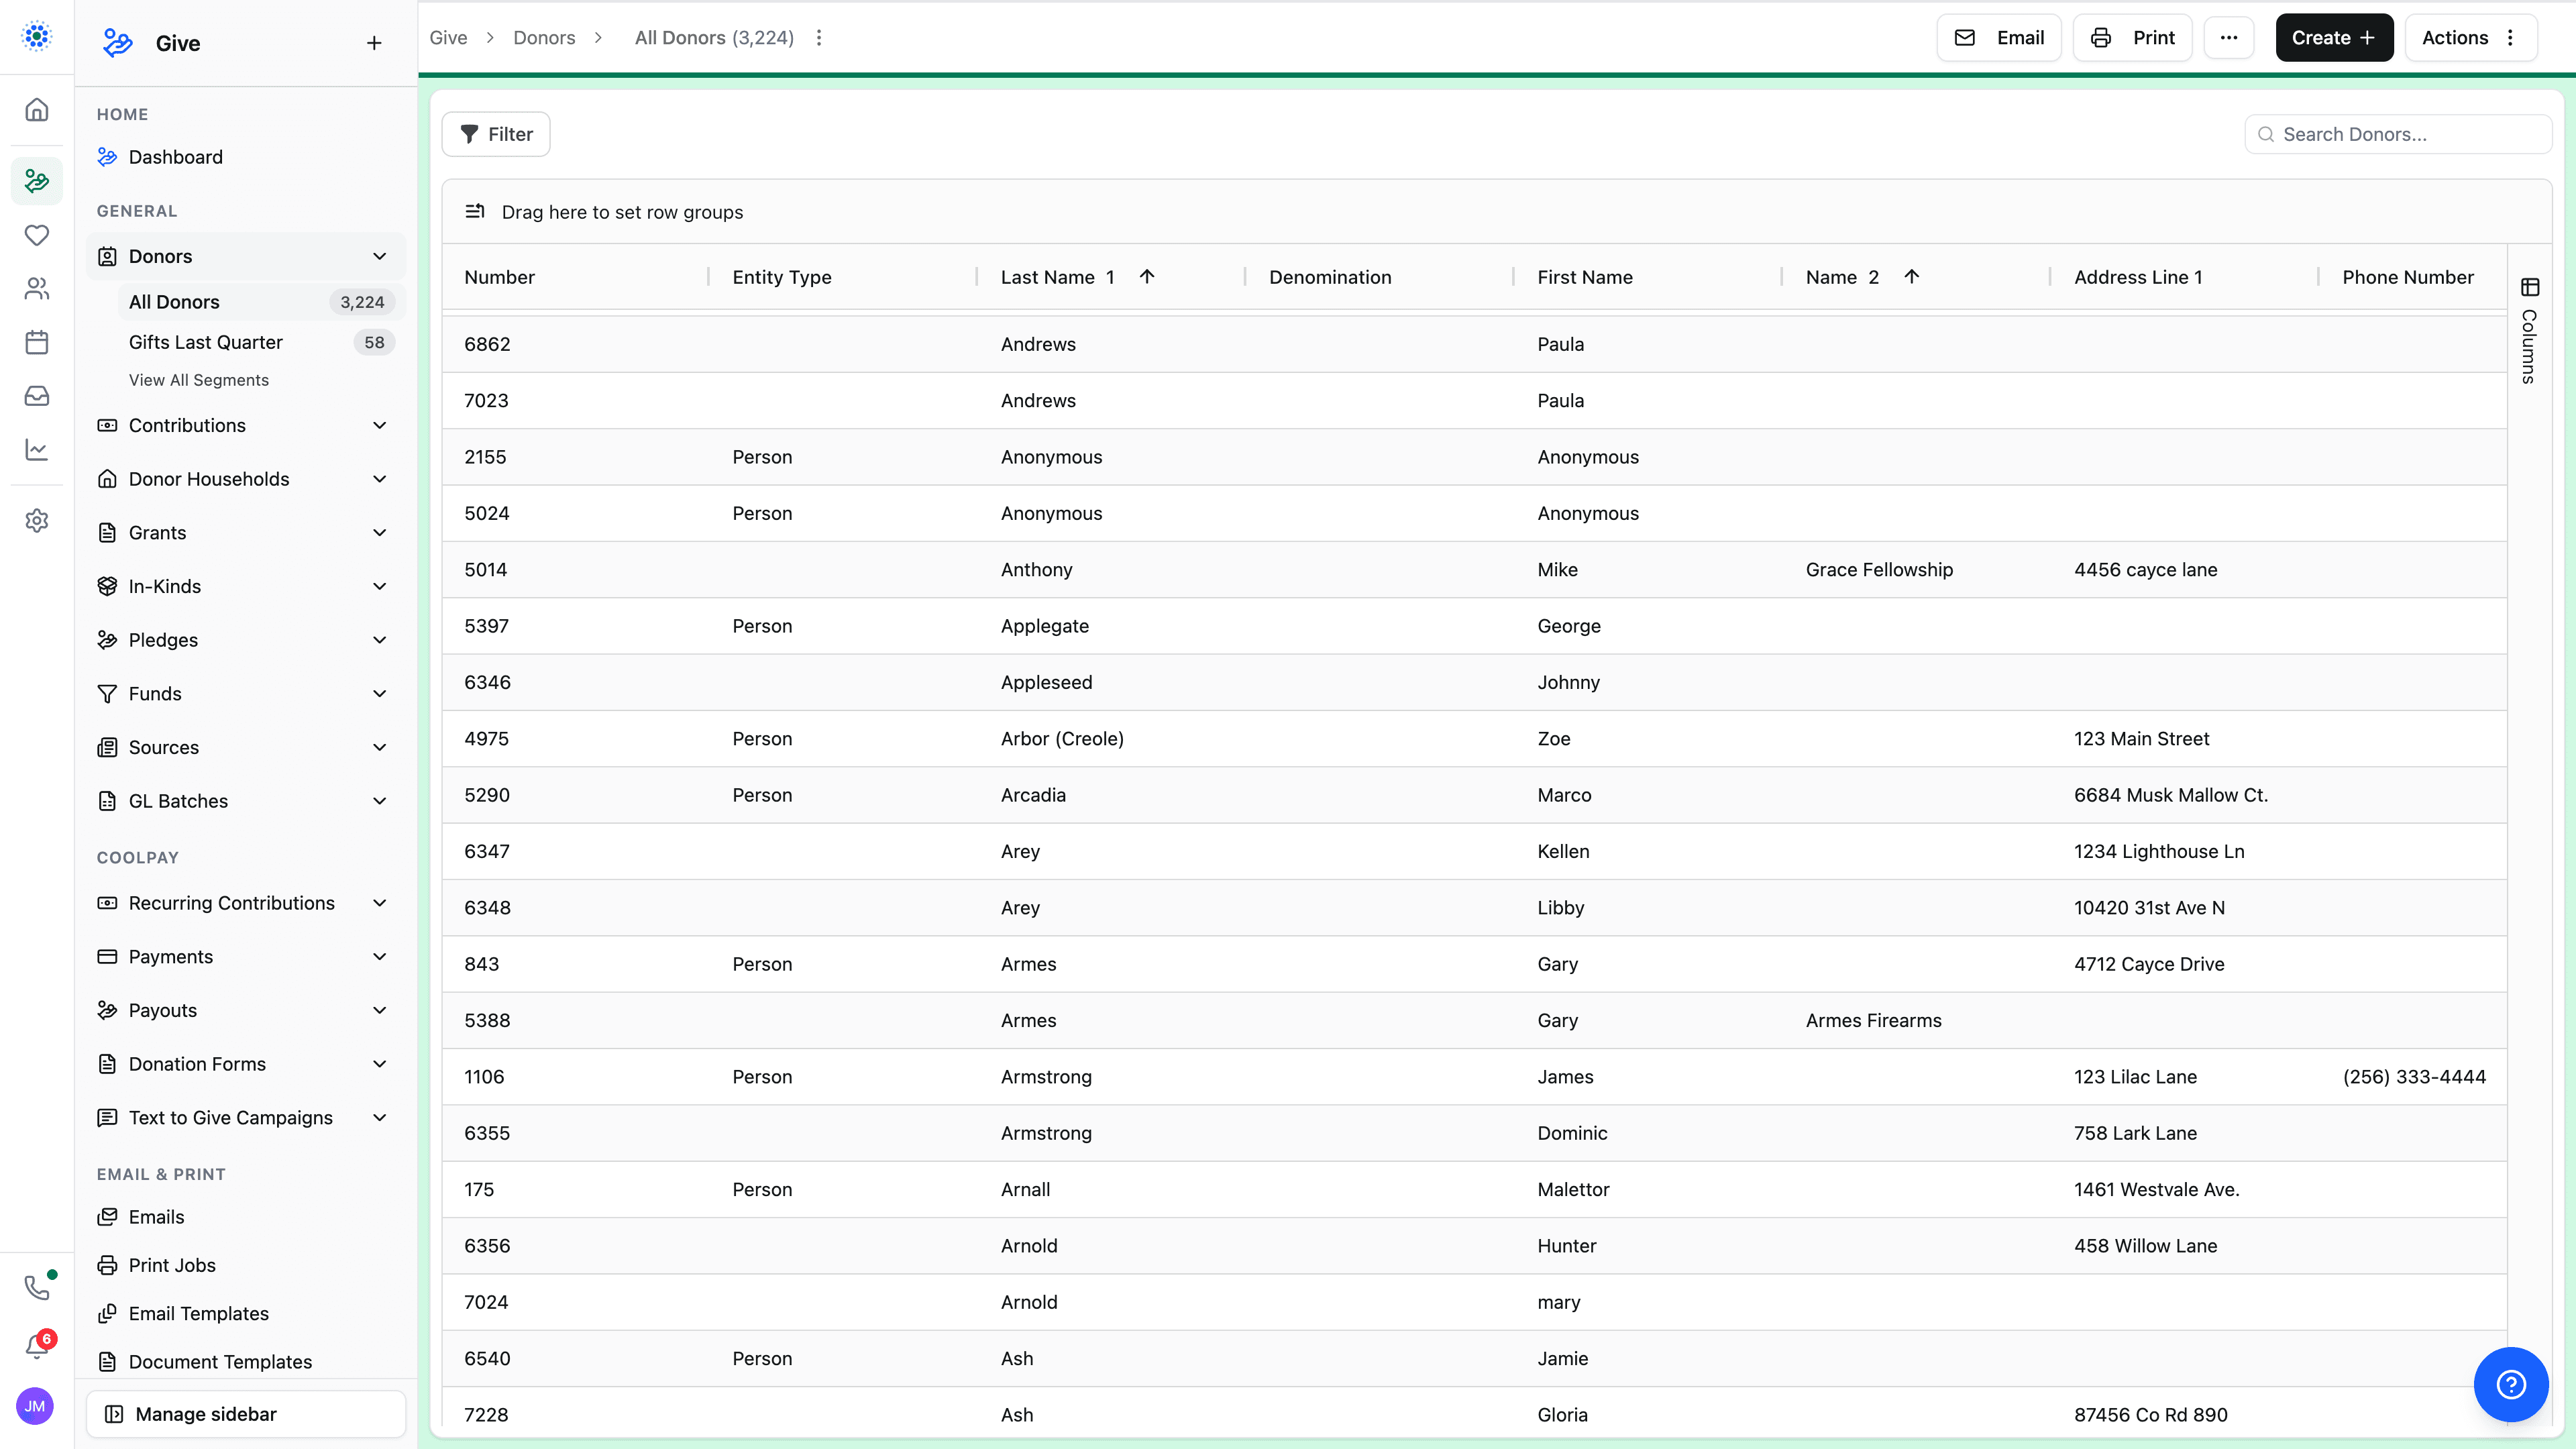Open Emails in sidebar
This screenshot has width=2576, height=1449.
point(156,1217)
